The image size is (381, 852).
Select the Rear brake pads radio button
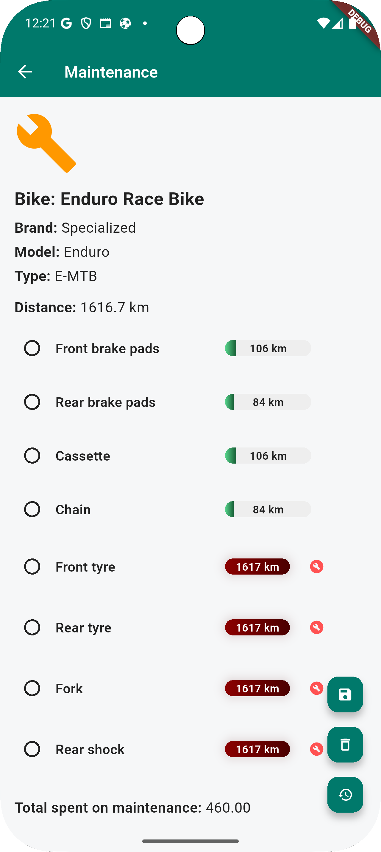click(32, 402)
